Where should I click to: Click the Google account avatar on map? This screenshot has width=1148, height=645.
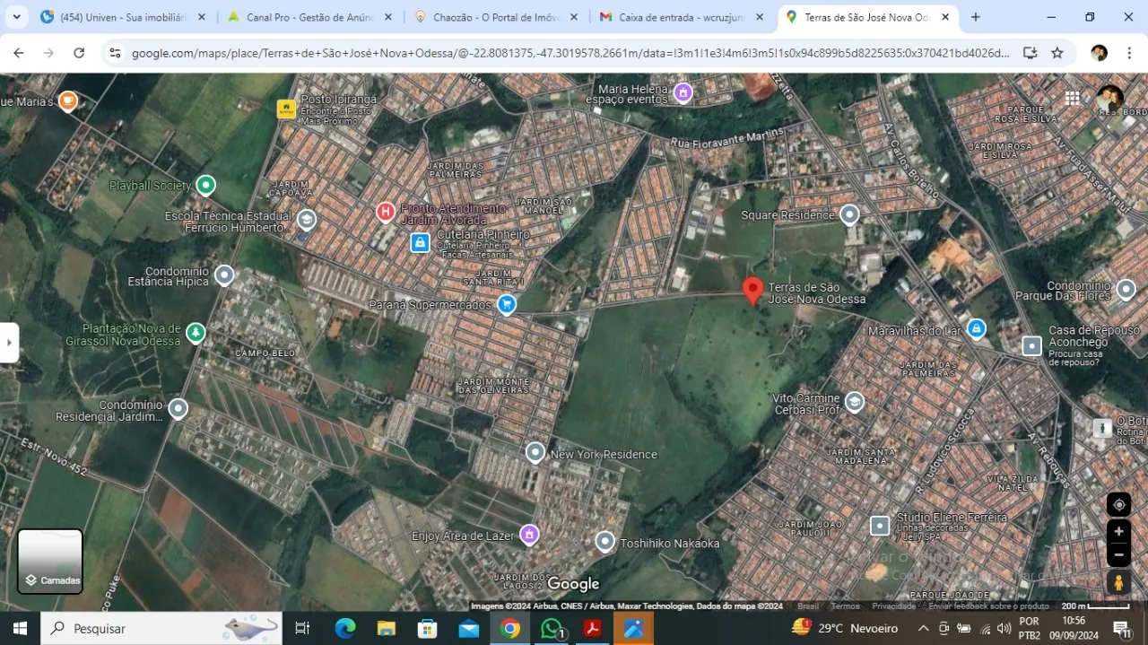[1110, 99]
